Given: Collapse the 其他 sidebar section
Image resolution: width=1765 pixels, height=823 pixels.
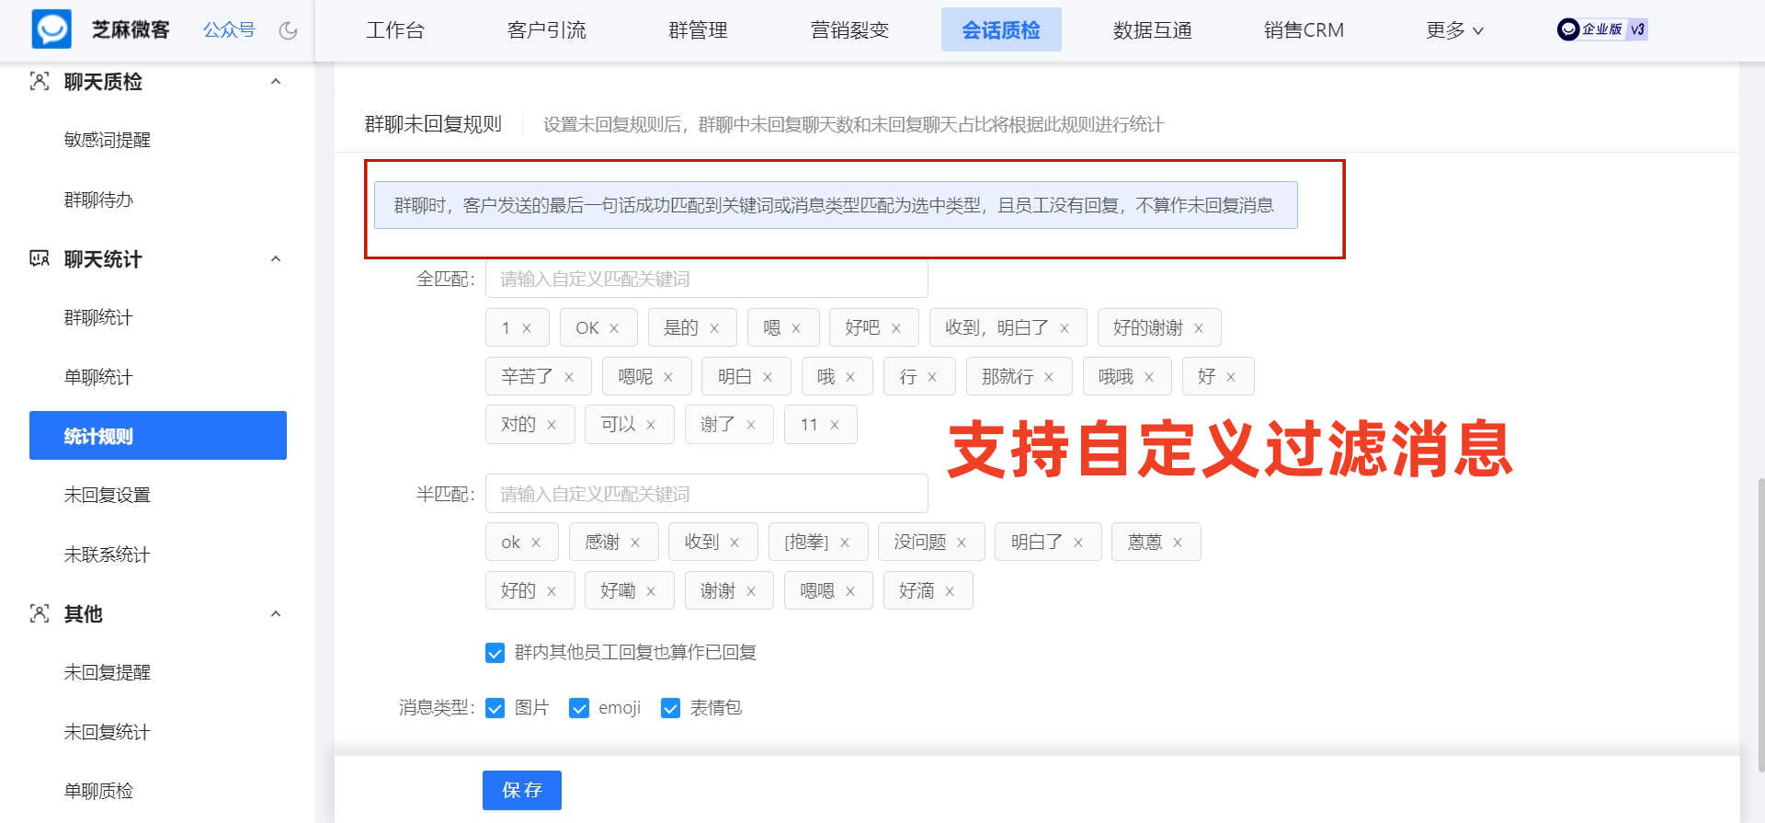Looking at the screenshot, I should [x=276, y=614].
